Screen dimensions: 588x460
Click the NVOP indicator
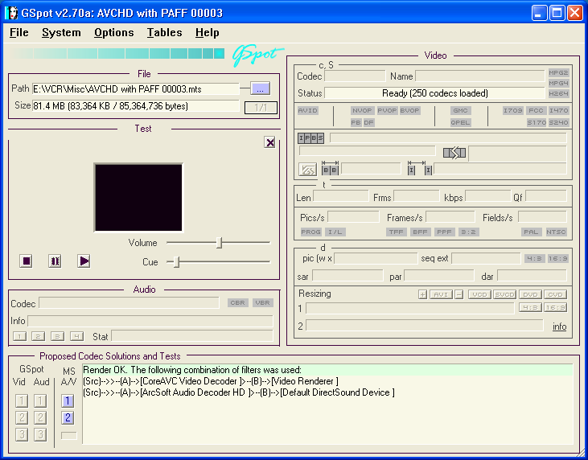362,111
